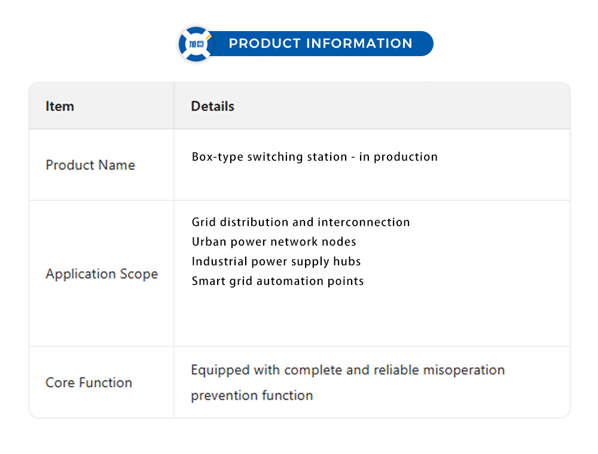Click 'Grid distribution and interconnection' line

301,222
